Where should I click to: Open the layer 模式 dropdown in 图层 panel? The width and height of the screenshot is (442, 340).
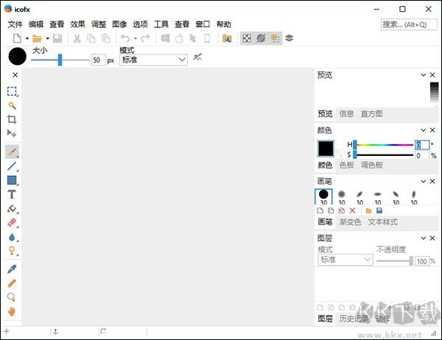coord(345,261)
